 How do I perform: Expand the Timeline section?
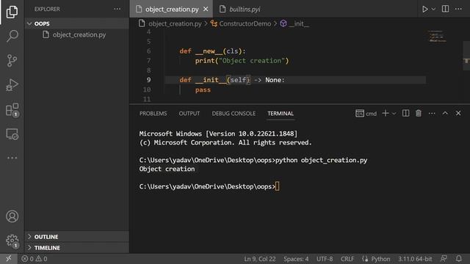click(77, 248)
